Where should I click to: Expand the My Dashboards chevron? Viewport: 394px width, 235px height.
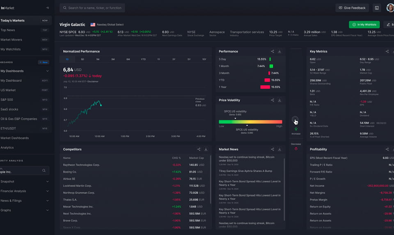click(48, 71)
